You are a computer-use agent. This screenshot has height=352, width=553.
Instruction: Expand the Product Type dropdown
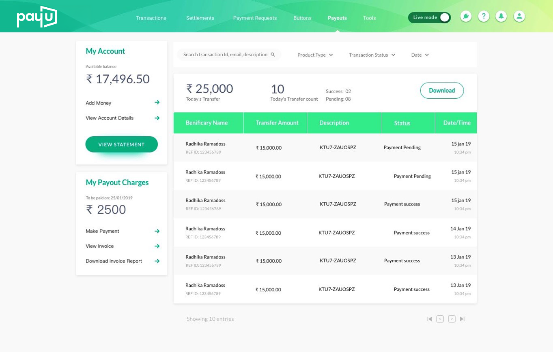[x=315, y=55]
